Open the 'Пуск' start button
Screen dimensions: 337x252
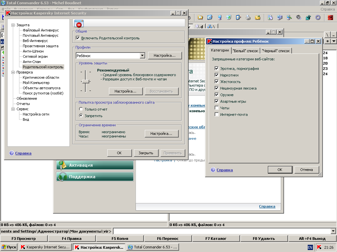[x=9, y=247]
